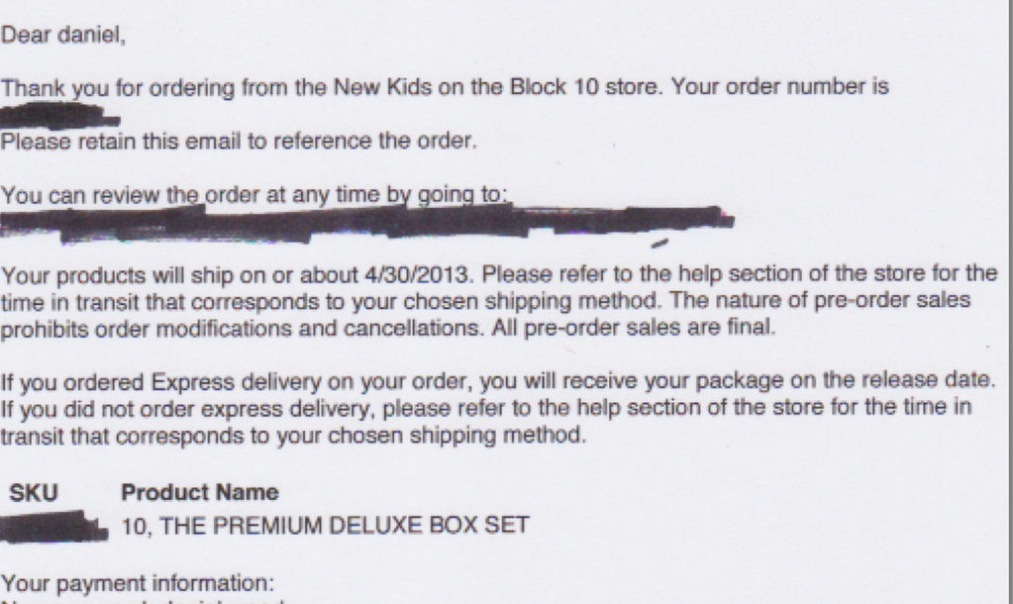Click the "Please retain this email" sentence

tap(239, 141)
